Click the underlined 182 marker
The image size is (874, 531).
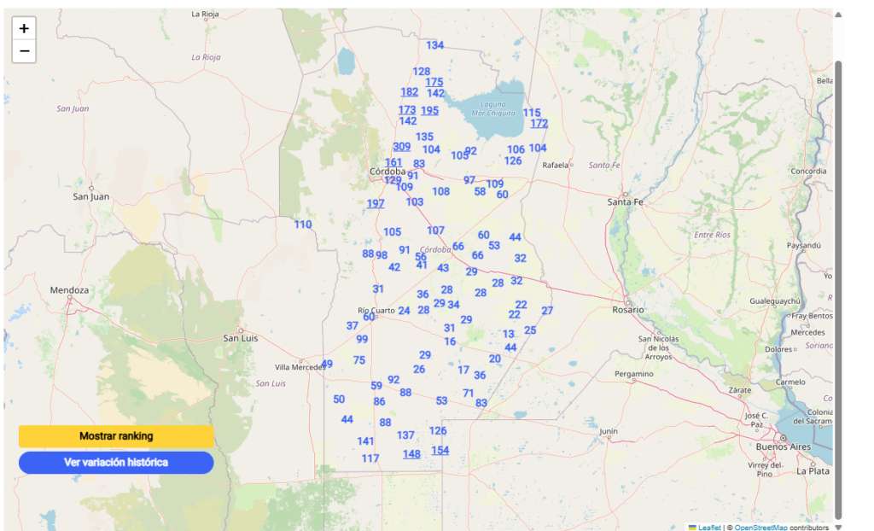pyautogui.click(x=410, y=92)
